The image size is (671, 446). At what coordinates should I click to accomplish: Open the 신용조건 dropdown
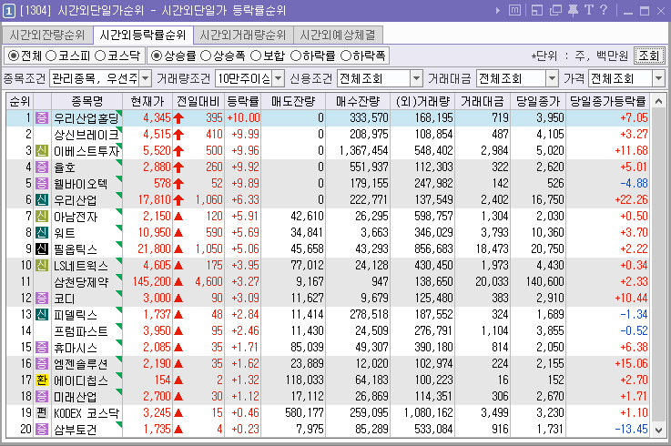[416, 78]
